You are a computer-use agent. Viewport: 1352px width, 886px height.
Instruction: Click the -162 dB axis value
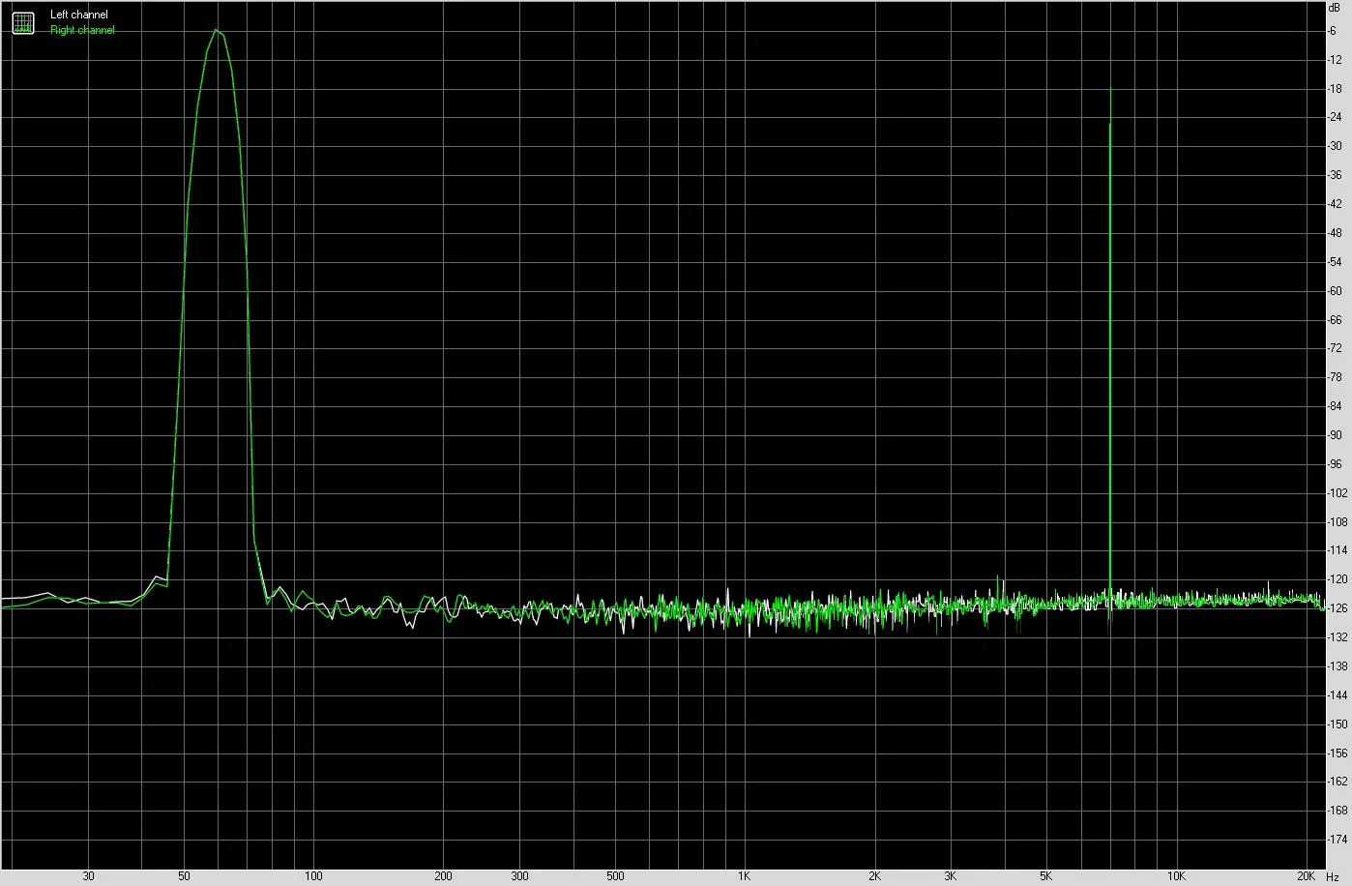click(1337, 782)
